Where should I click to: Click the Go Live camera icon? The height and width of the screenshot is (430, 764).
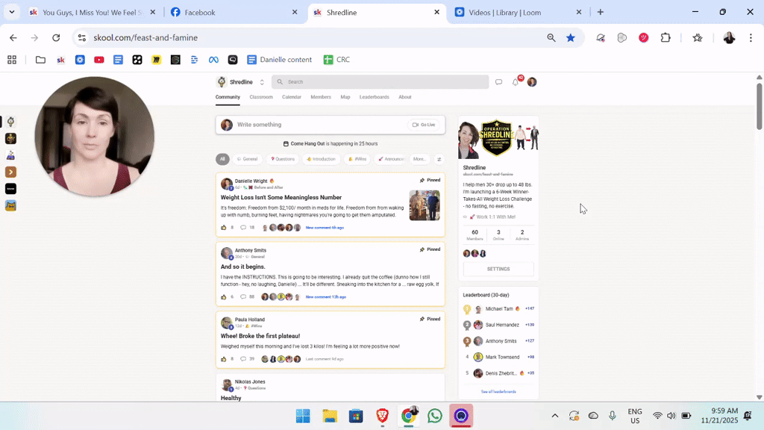click(x=416, y=125)
